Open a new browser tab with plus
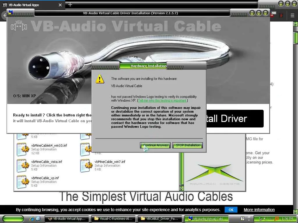298x223 pixels. click(x=70, y=5)
